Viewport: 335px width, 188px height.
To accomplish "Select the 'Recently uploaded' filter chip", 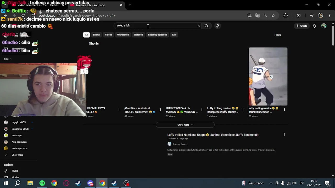I will (157, 35).
